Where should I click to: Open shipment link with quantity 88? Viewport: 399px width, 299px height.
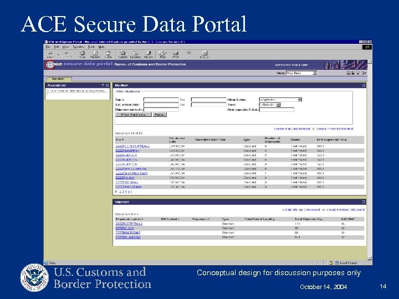[x=128, y=233]
